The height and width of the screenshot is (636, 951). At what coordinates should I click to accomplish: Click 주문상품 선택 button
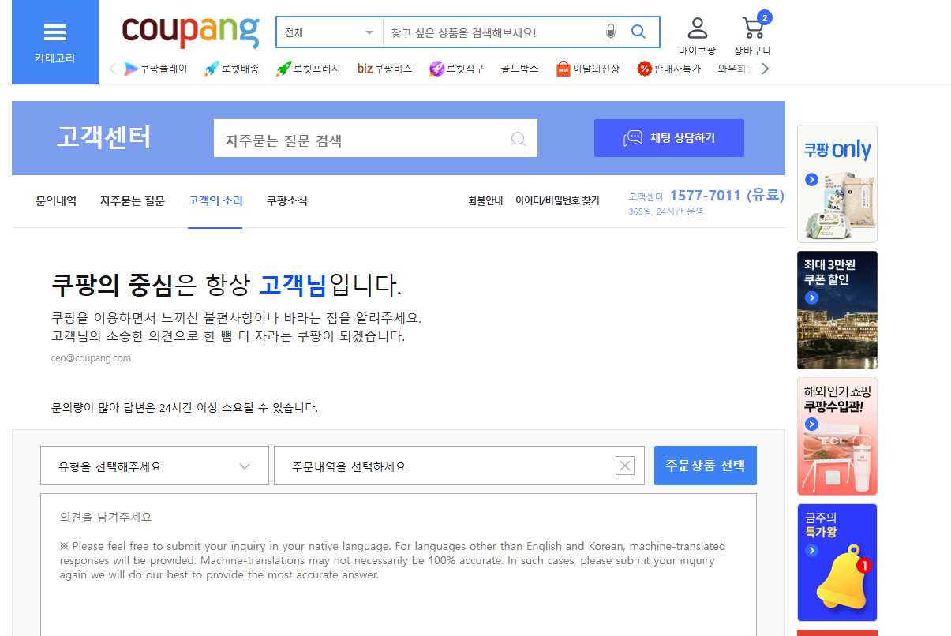pyautogui.click(x=706, y=466)
